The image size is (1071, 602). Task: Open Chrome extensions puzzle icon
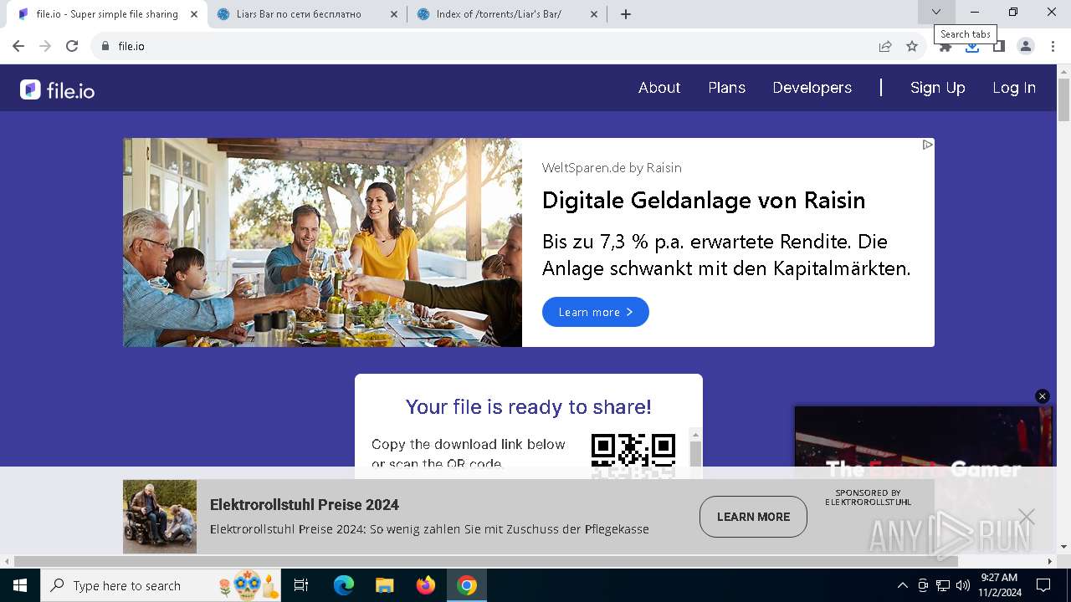coord(945,47)
